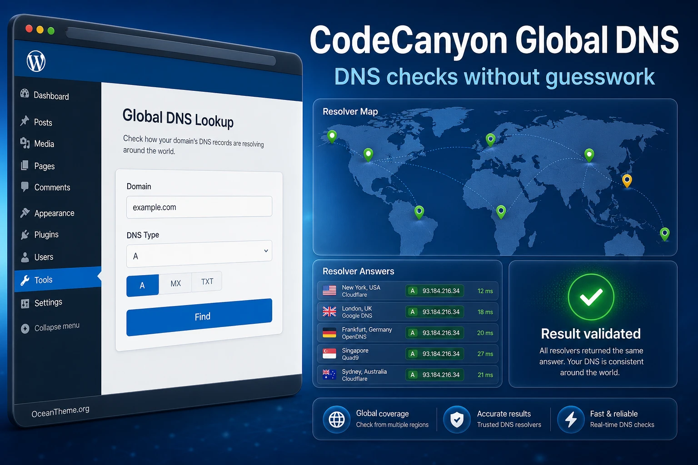Screen dimensions: 698x465
Task: Select the TXT record type tab
Action: pyautogui.click(x=207, y=282)
